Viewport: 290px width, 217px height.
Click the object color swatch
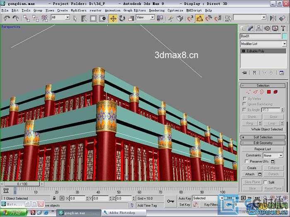point(285,36)
